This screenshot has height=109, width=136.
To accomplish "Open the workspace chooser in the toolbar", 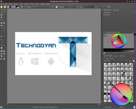I will (109, 7).
